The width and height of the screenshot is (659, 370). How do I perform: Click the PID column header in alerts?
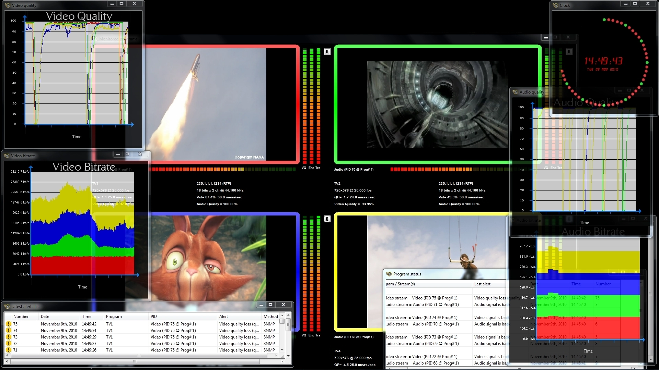click(x=183, y=317)
